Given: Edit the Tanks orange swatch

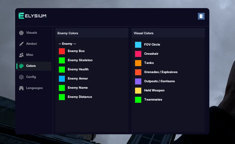Looking at the screenshot, I should click(x=138, y=63).
